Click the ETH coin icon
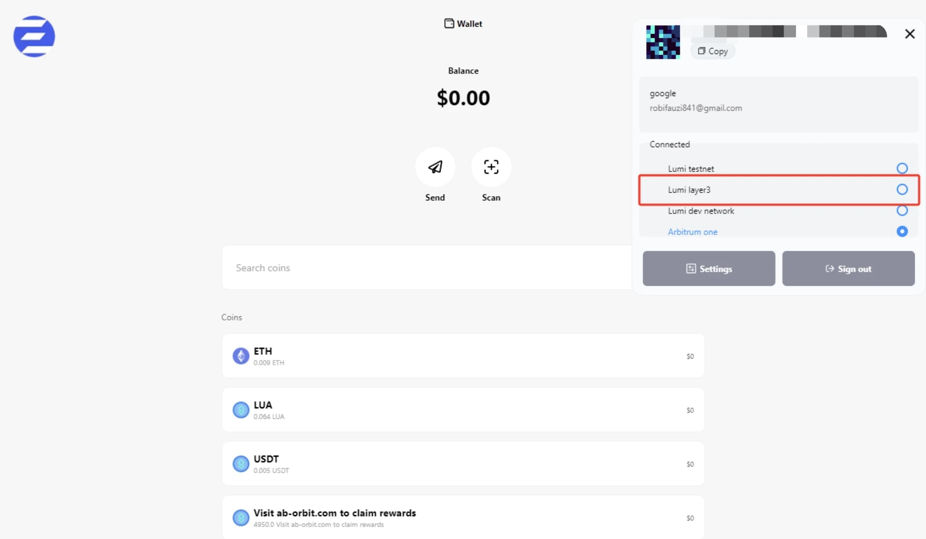This screenshot has height=539, width=926. tap(241, 356)
